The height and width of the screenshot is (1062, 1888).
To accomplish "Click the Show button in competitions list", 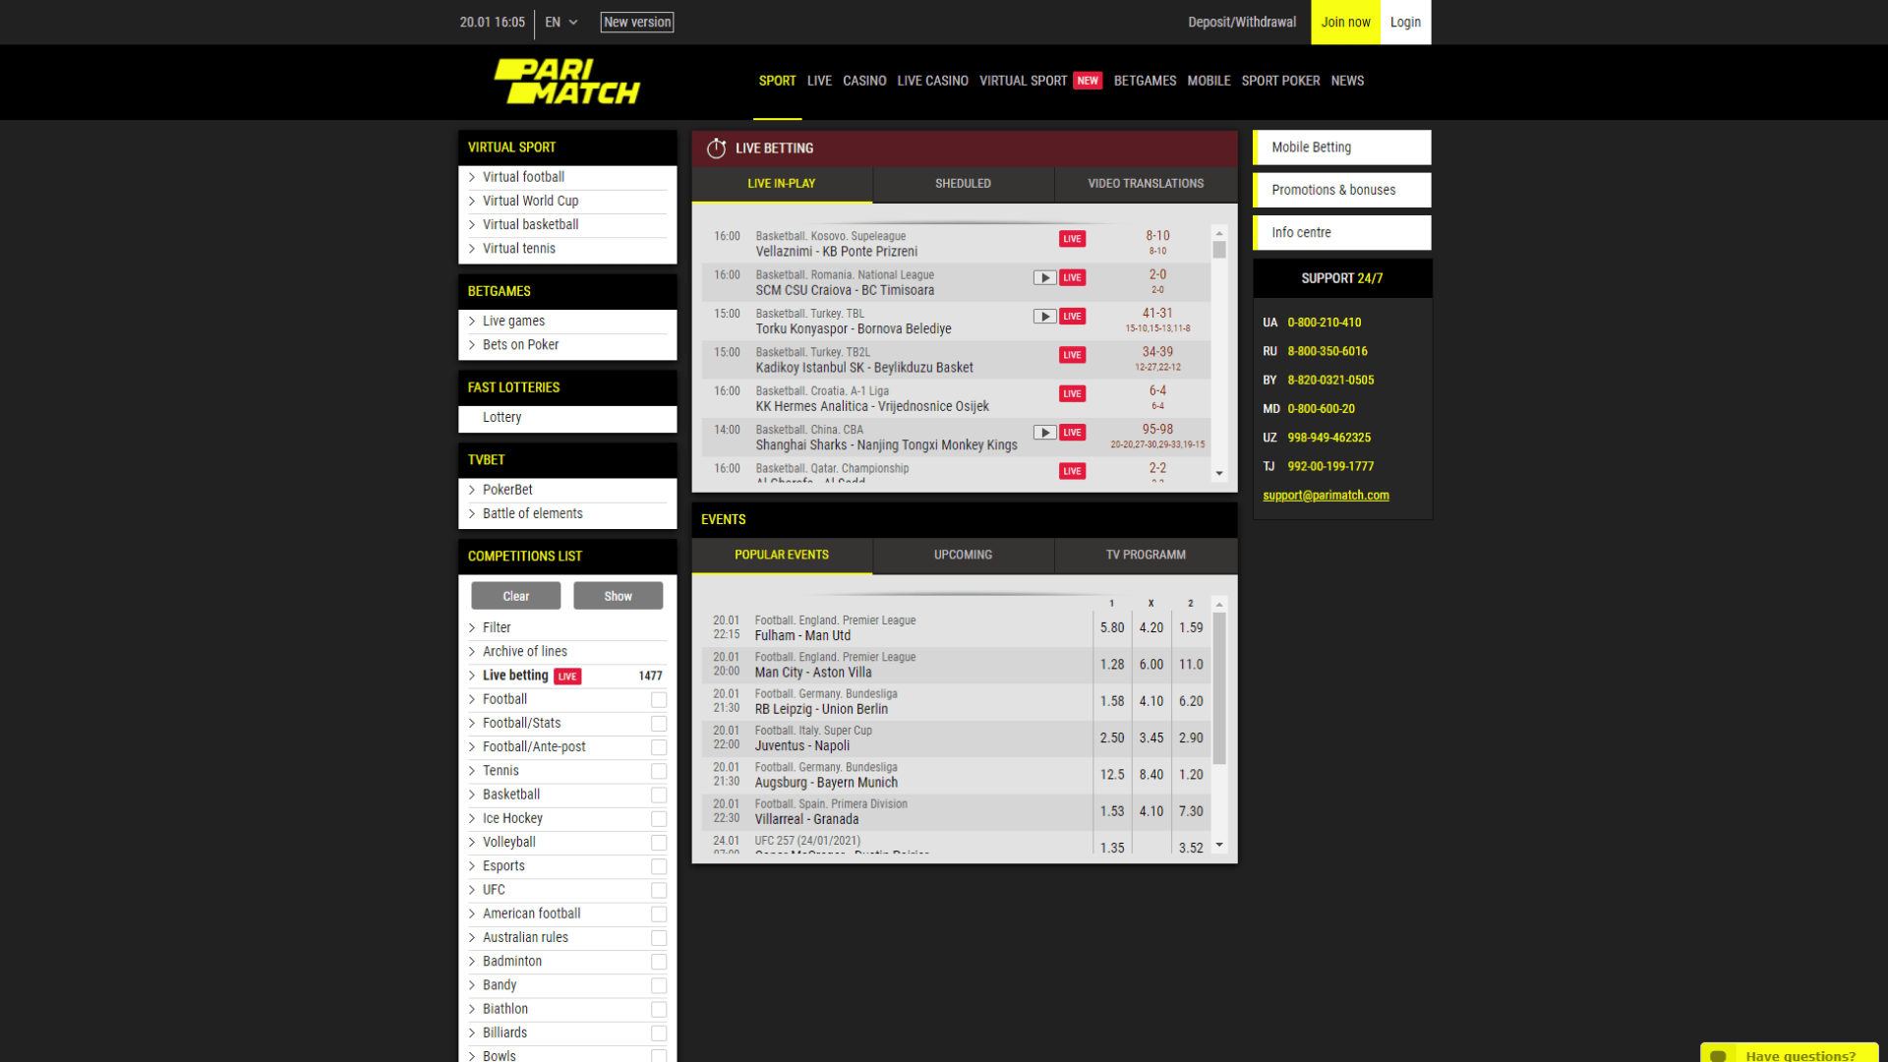I will tap(618, 595).
